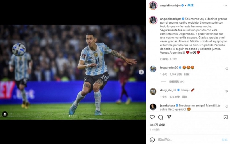Image resolution: width=230 pixels, height=144 pixels.
Task: View the 28.9万 likes count list
Action: pyautogui.click(x=157, y=125)
